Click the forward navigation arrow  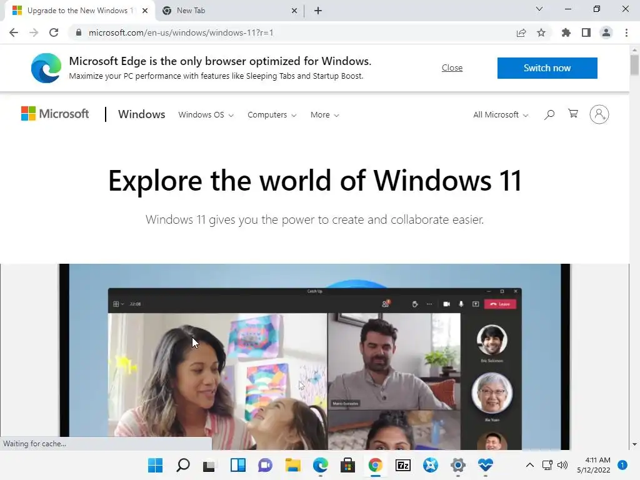click(34, 32)
